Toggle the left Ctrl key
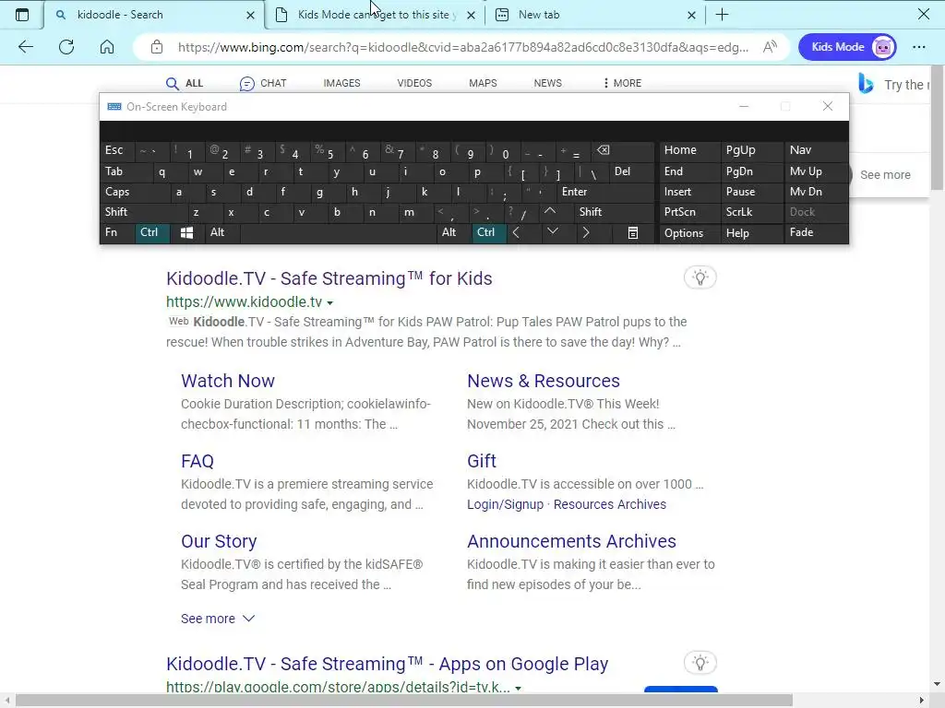This screenshot has width=945, height=708. click(151, 232)
